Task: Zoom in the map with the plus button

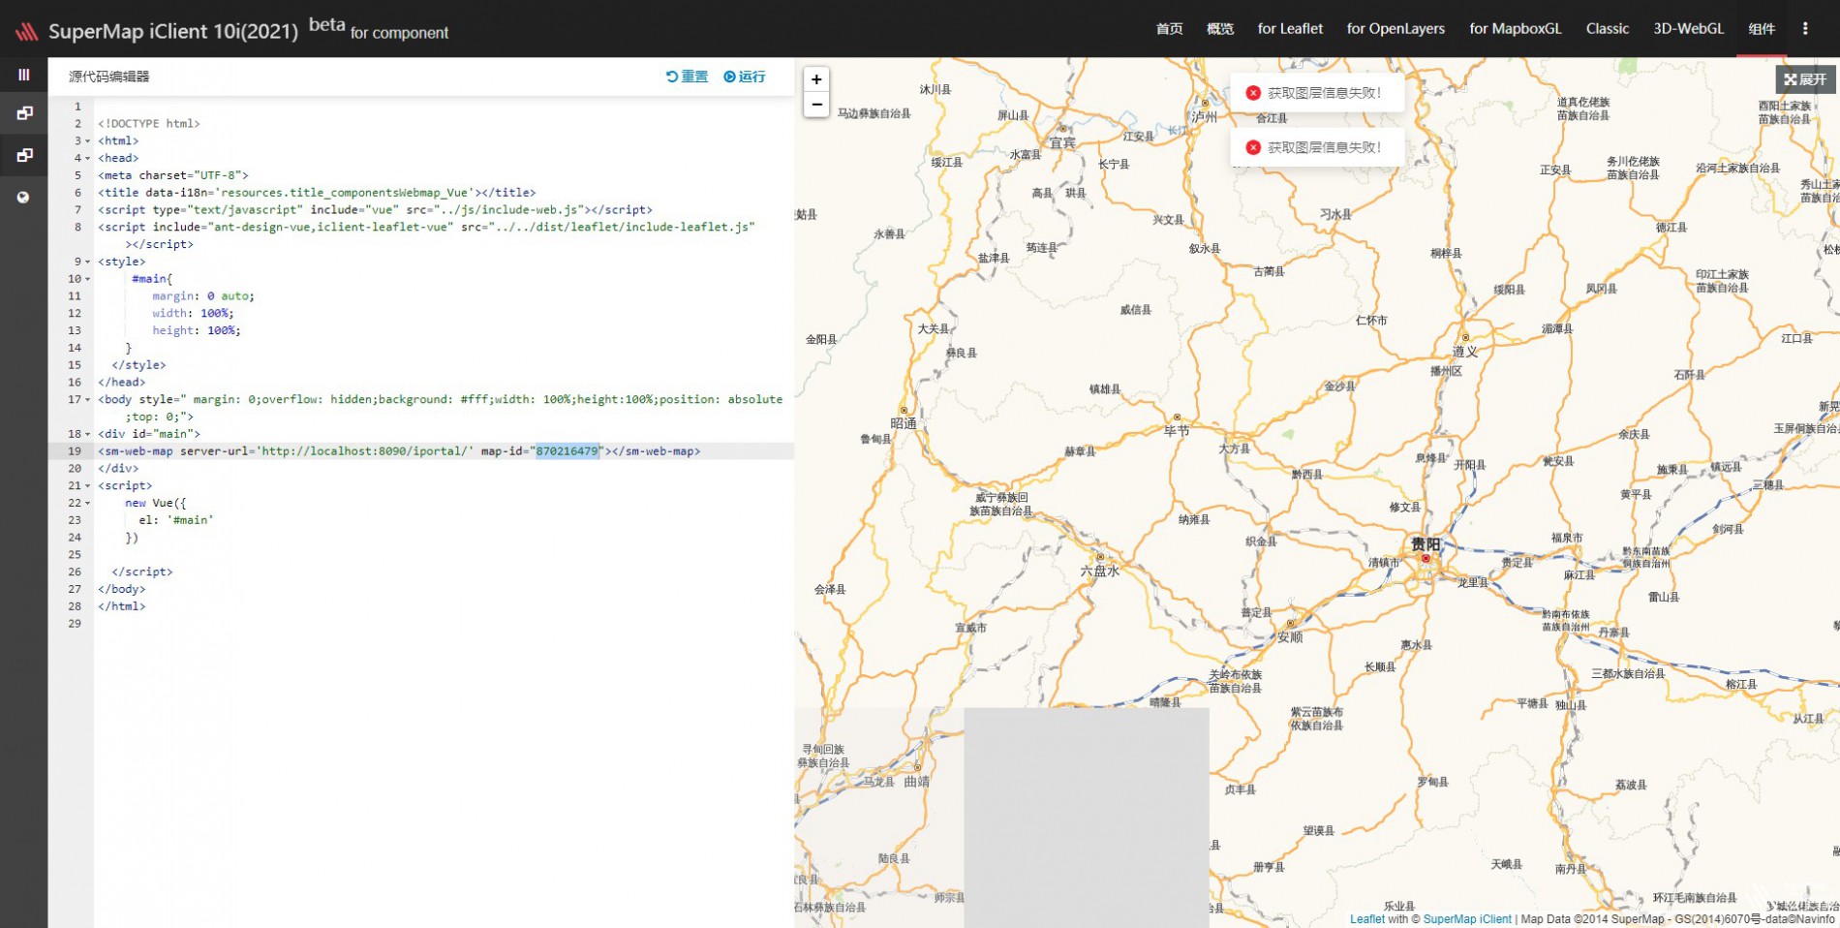Action: (x=816, y=79)
